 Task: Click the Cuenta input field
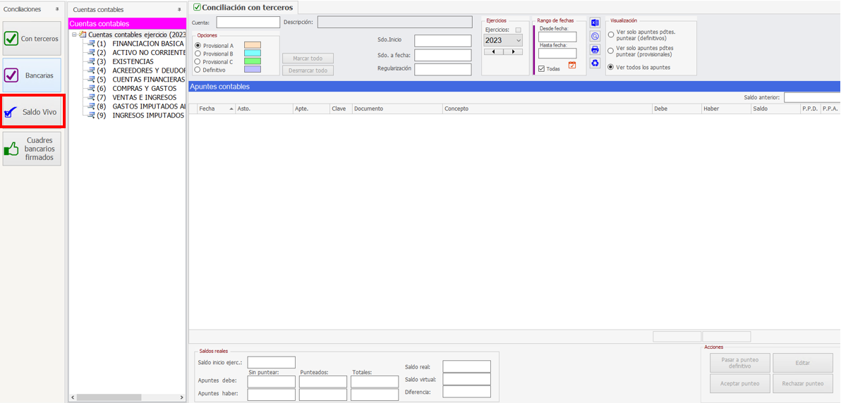248,23
